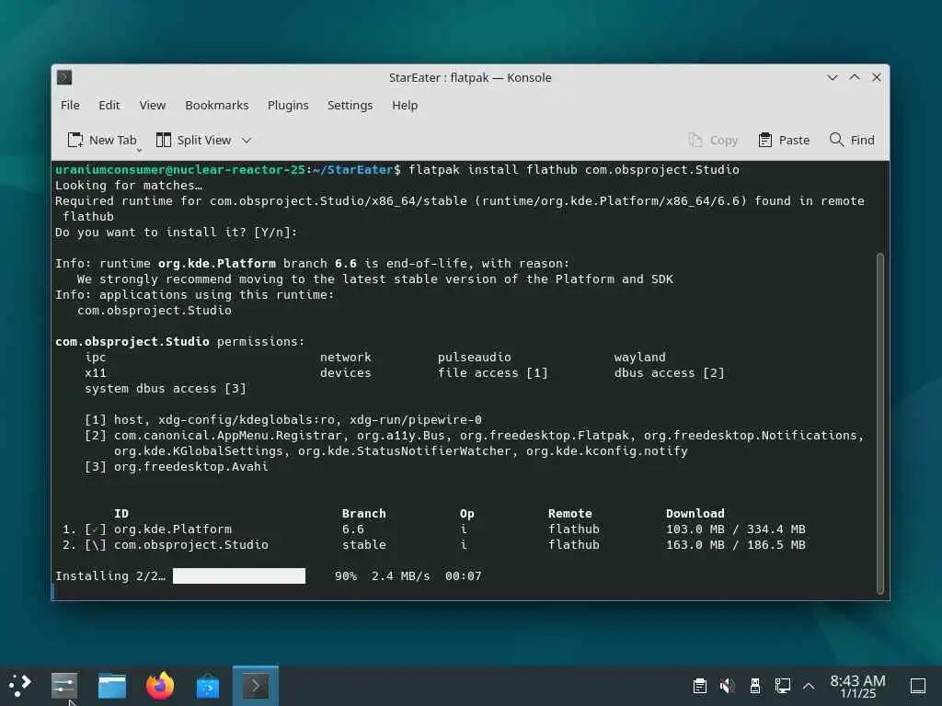The image size is (942, 706).
Task: Click the 'com.obsproject.Studio' row ID in the table
Action: pos(191,544)
